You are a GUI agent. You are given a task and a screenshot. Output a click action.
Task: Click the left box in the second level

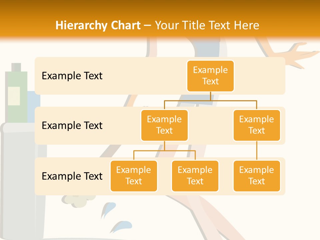[x=164, y=125]
